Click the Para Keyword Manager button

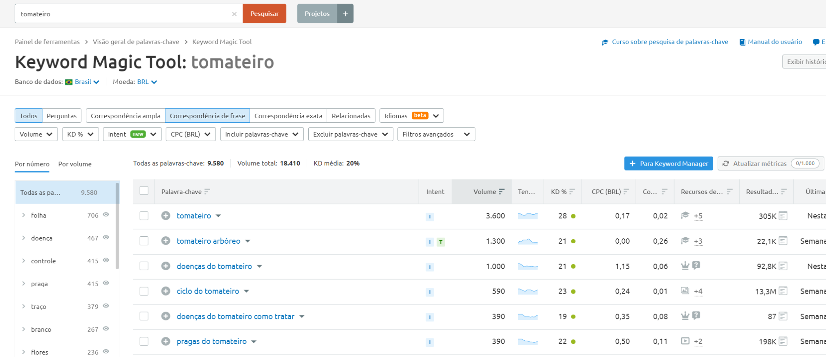tap(668, 164)
